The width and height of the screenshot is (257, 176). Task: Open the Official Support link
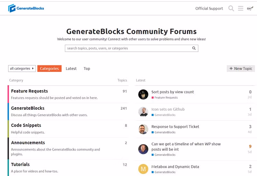click(209, 8)
